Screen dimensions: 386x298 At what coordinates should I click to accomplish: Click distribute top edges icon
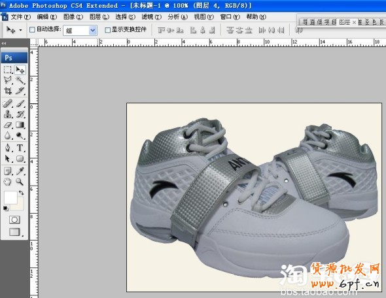pos(230,30)
